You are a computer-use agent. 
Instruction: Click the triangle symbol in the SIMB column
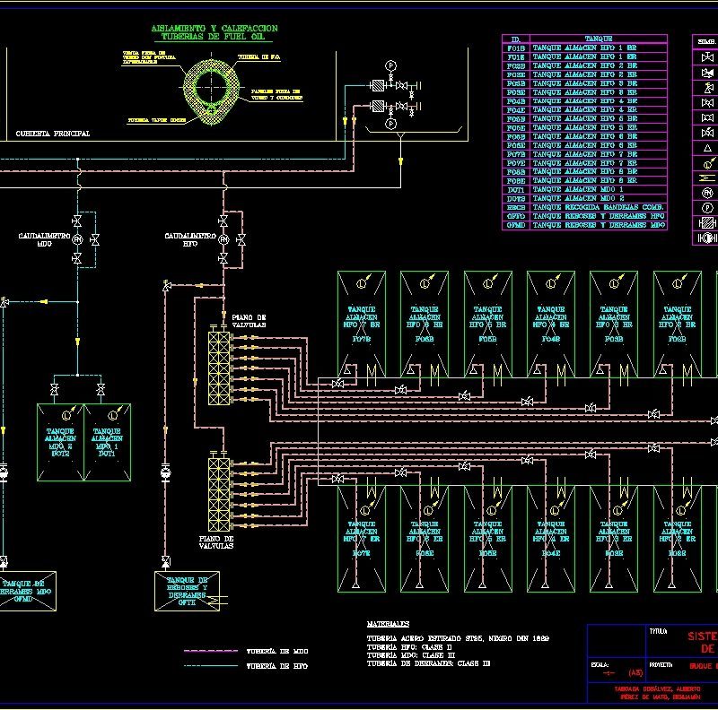[707, 148]
